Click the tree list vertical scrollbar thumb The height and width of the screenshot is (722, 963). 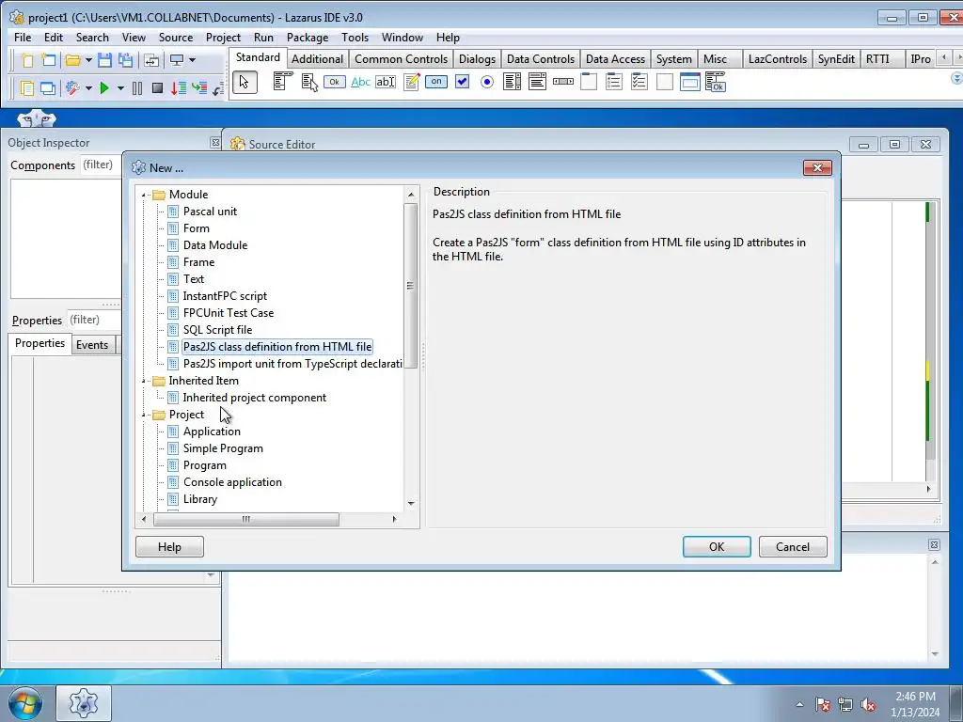pos(410,286)
